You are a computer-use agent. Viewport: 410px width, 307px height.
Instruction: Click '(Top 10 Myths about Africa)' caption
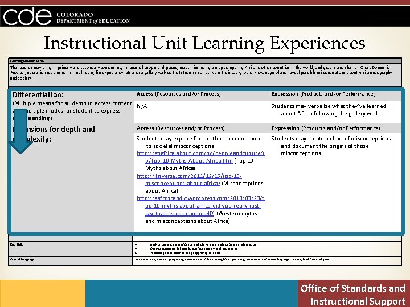pyautogui.click(x=199, y=164)
